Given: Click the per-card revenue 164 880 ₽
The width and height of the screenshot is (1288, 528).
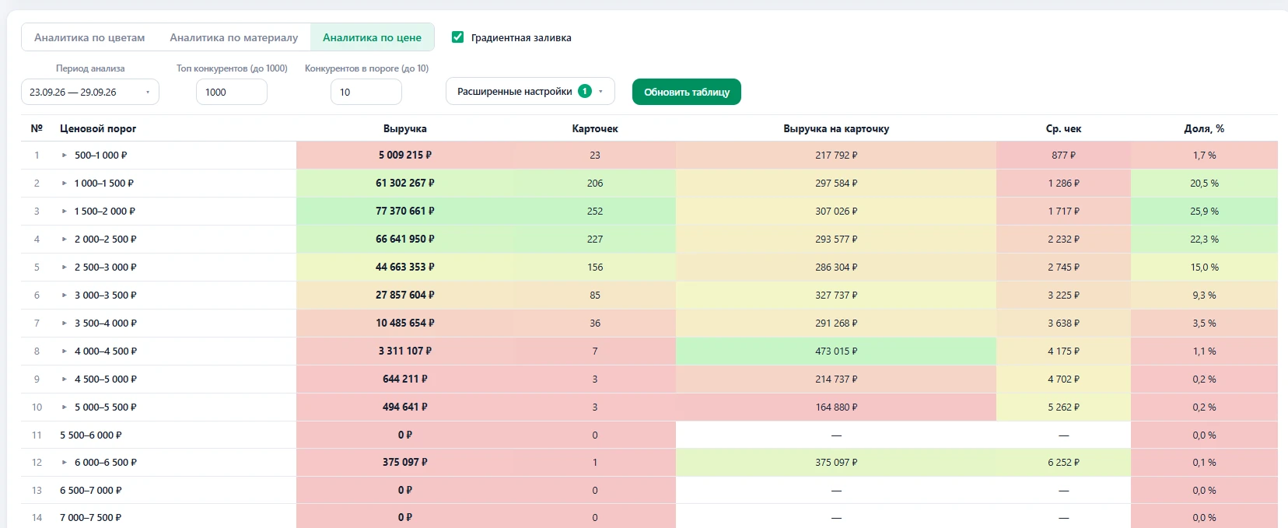Looking at the screenshot, I should pos(836,407).
